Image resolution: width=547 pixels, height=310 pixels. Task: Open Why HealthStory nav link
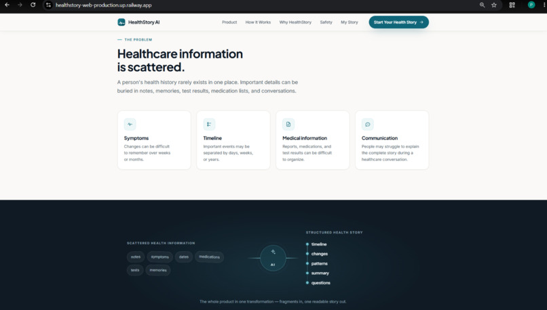[295, 22]
